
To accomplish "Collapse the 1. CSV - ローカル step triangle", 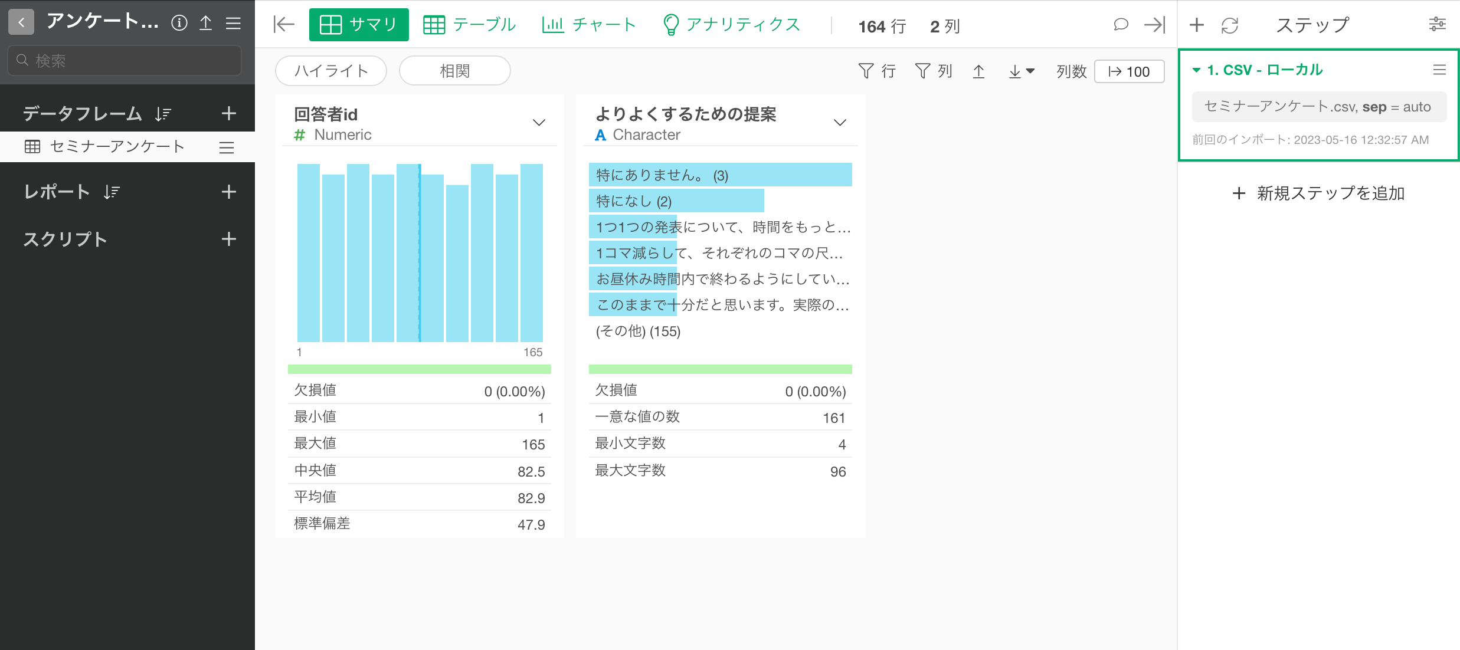I will [x=1197, y=70].
